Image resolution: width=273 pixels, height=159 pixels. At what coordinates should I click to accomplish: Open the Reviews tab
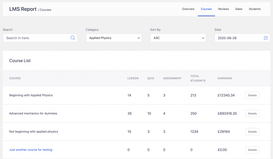(223, 9)
